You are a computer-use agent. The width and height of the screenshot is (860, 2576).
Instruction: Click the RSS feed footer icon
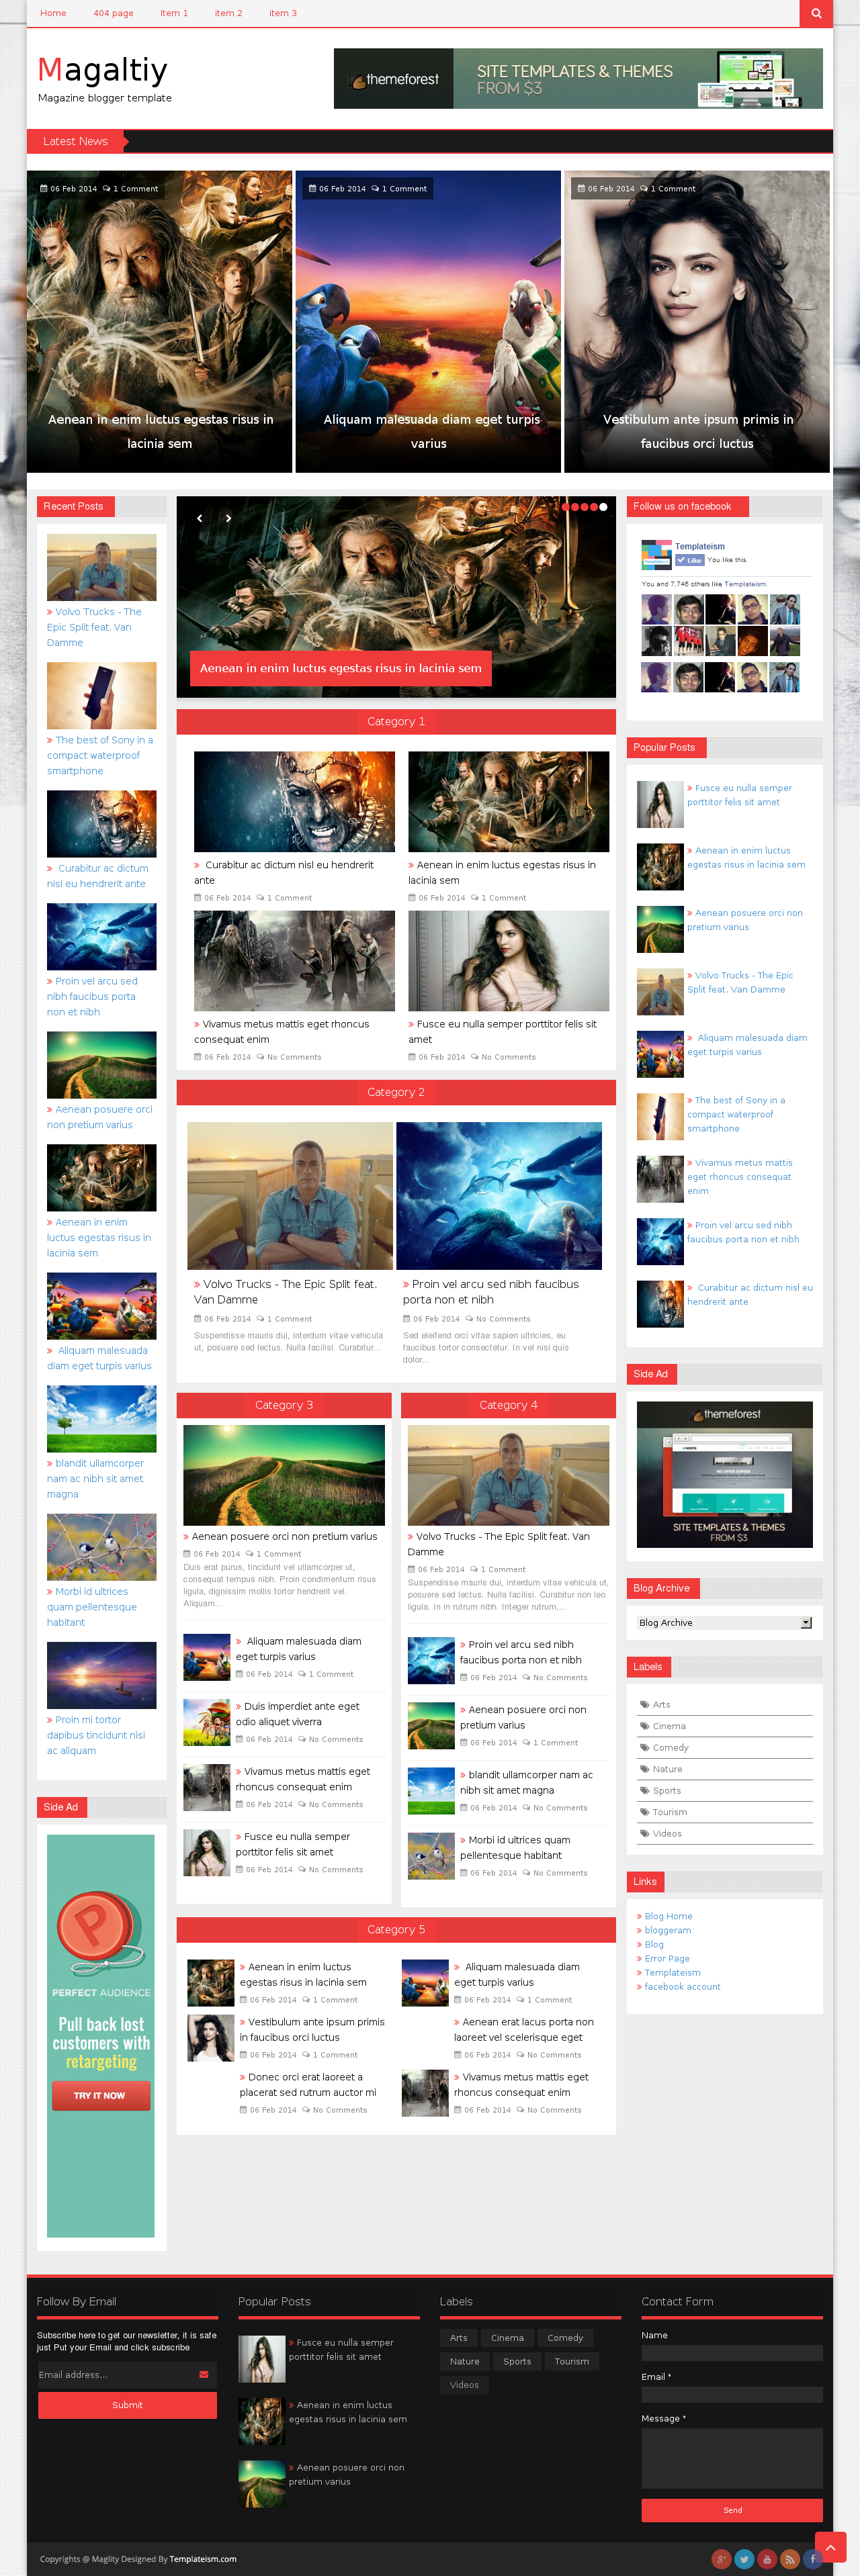click(x=790, y=2559)
